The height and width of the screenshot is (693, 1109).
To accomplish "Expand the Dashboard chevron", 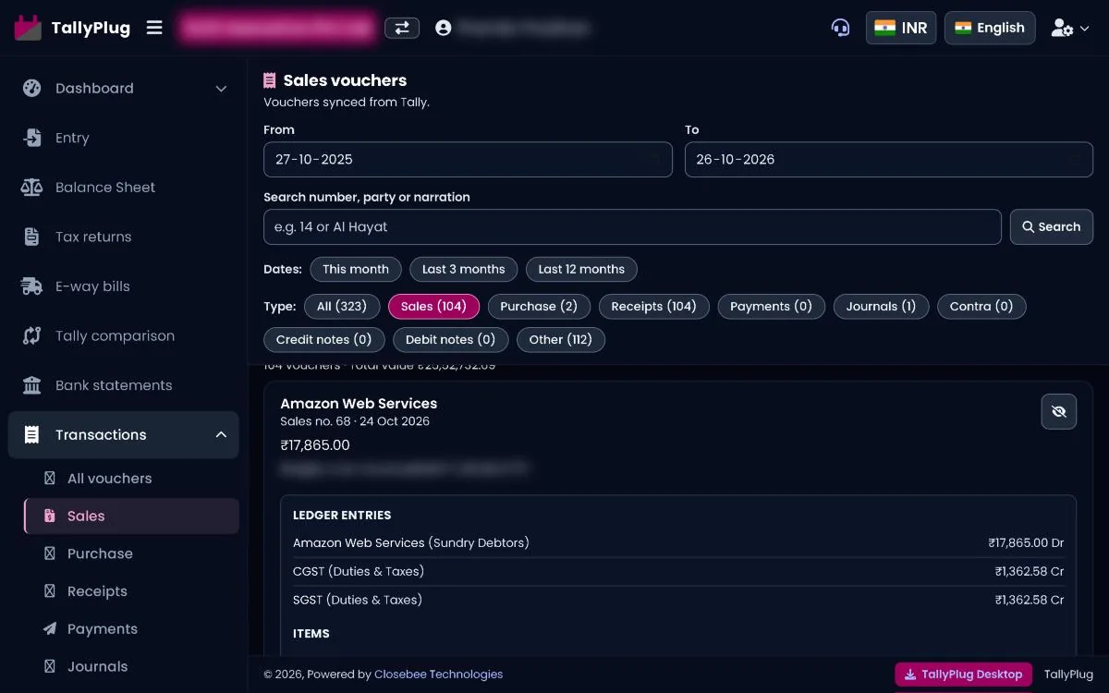I will click(221, 89).
